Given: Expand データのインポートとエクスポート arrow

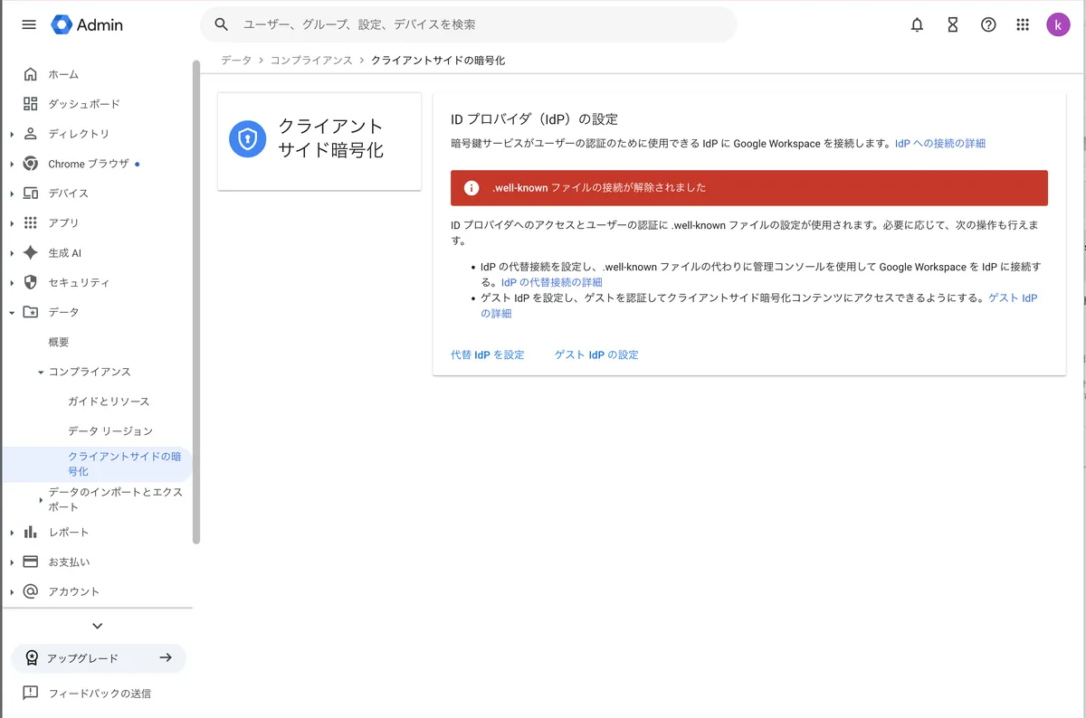Looking at the screenshot, I should pyautogui.click(x=41, y=499).
